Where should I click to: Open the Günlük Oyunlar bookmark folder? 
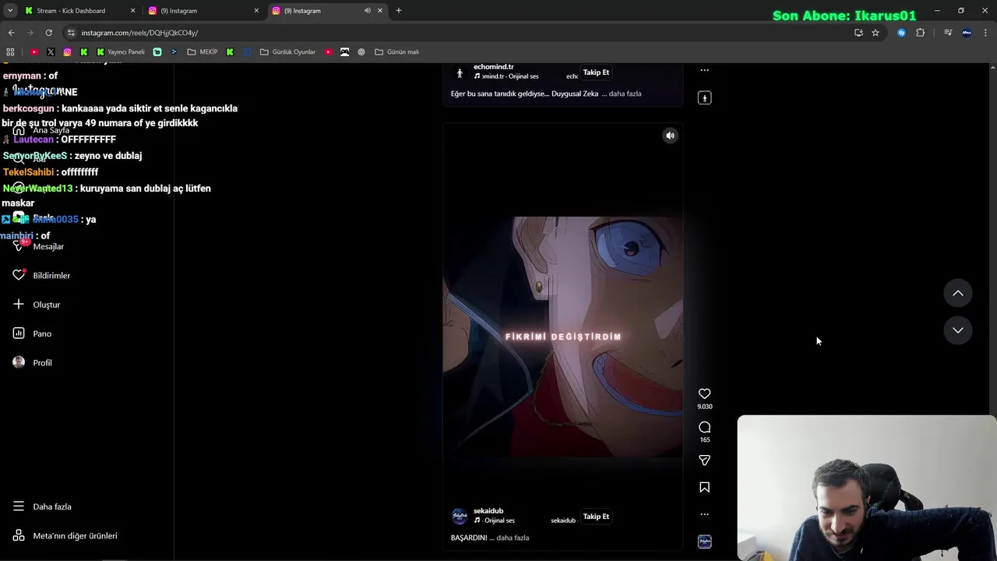pos(287,52)
